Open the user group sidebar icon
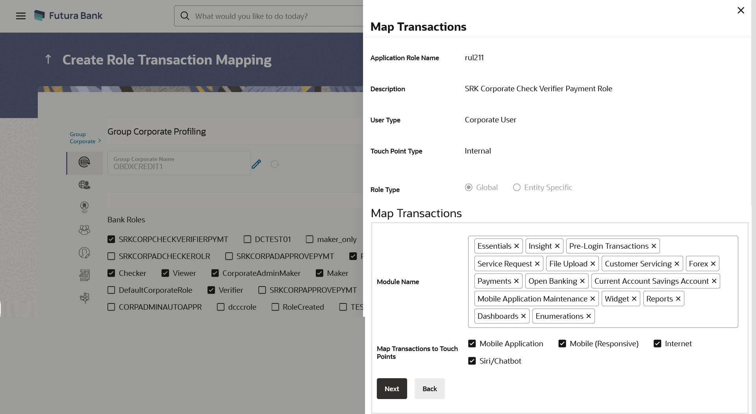This screenshot has height=414, width=756. (84, 229)
